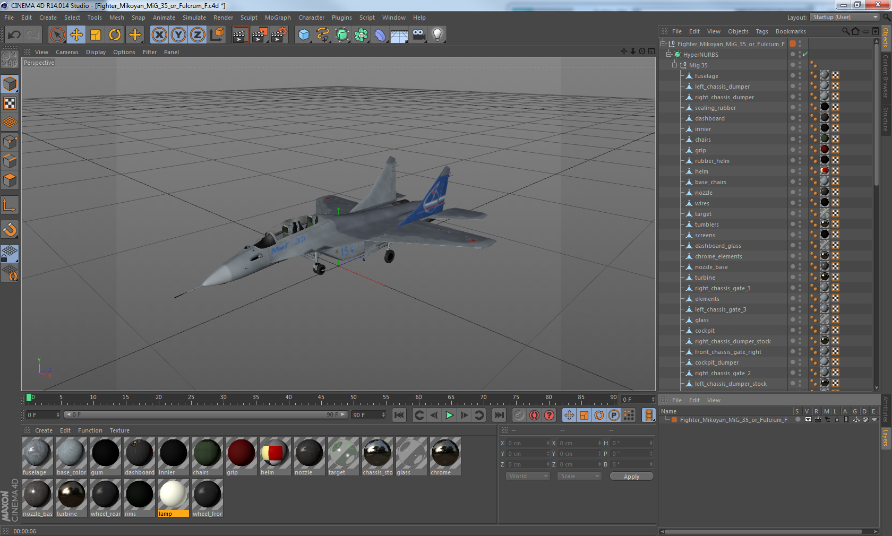Toggle the X axis lock
Viewport: 892px width, 536px height.
tap(159, 35)
